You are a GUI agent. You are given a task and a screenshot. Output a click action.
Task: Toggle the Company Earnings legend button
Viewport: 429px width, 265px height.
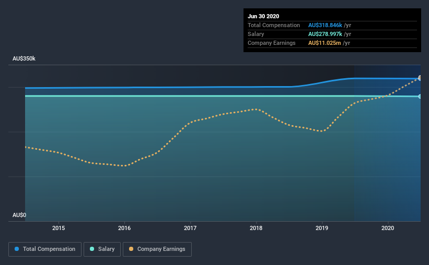pos(157,249)
